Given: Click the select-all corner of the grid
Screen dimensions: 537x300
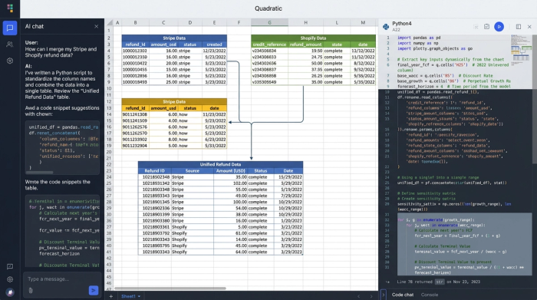Looking at the screenshot, I should click(x=110, y=22).
